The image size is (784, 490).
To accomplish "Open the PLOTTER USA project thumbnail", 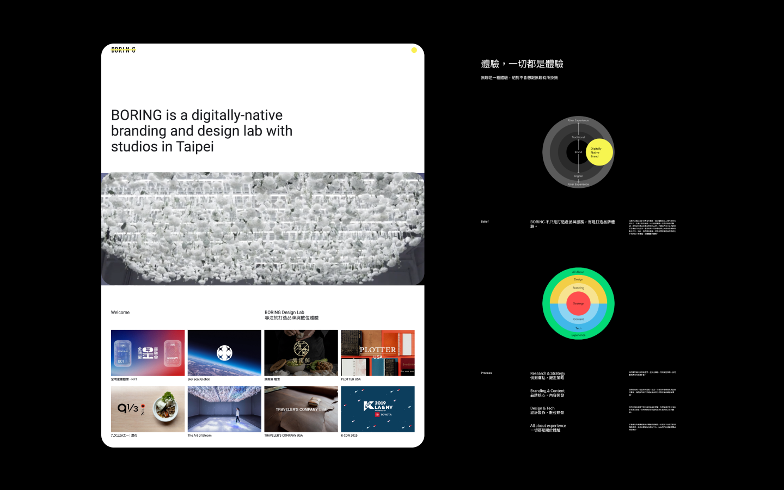I will (377, 353).
